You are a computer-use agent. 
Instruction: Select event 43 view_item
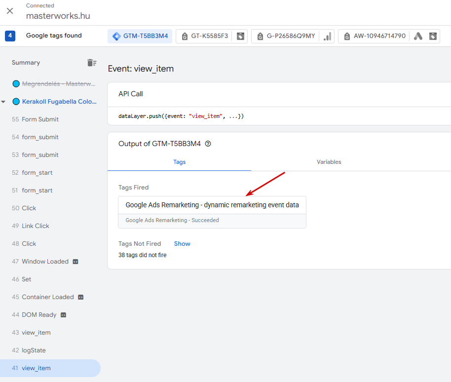[x=31, y=333]
